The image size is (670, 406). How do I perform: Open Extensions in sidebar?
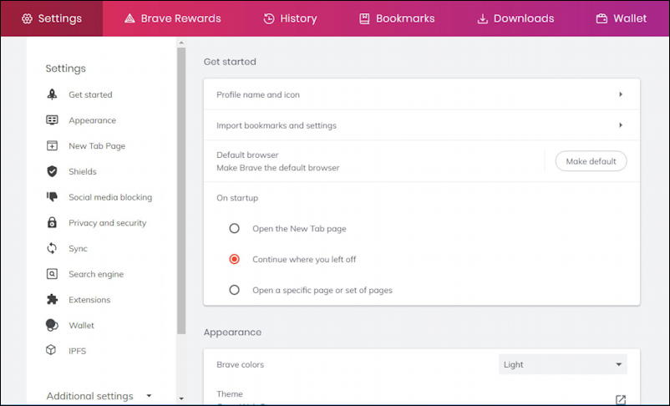coord(89,300)
